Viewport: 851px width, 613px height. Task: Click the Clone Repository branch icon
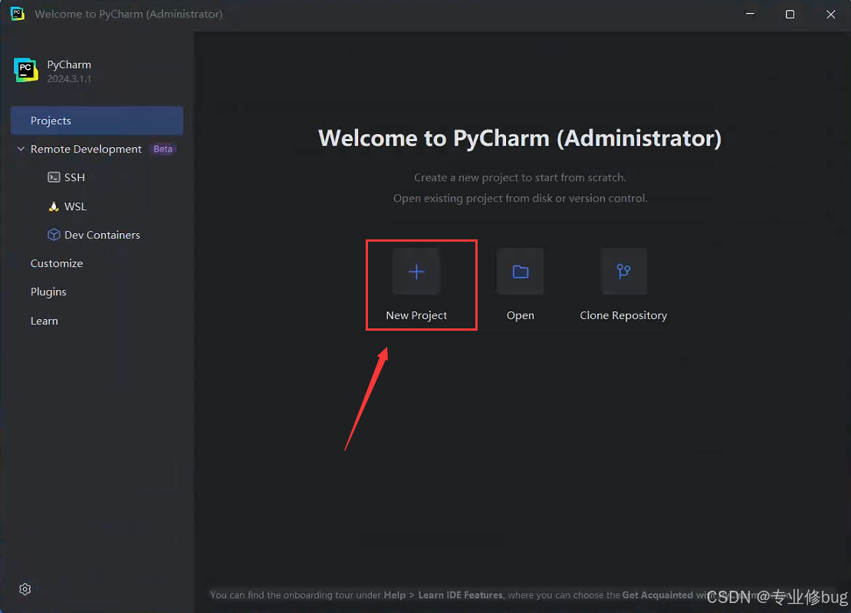click(x=623, y=272)
